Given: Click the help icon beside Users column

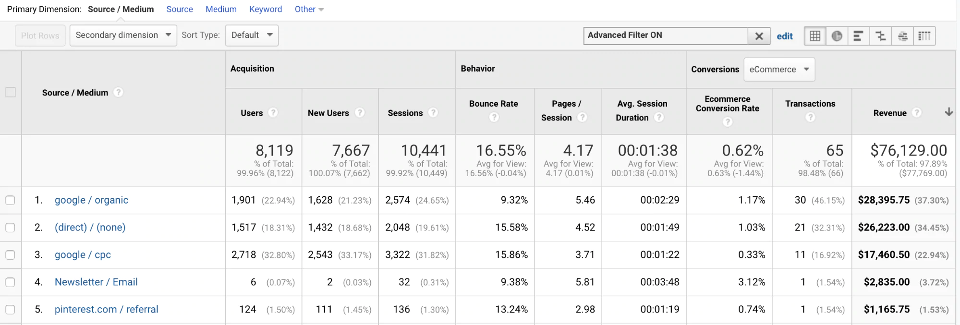Looking at the screenshot, I should click(x=273, y=113).
